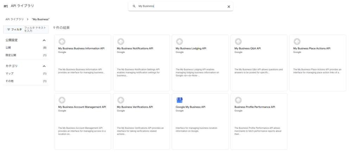The height and width of the screenshot is (153, 360).
Task: Click the My Business Place Actions API icon
Action: coord(297,41)
